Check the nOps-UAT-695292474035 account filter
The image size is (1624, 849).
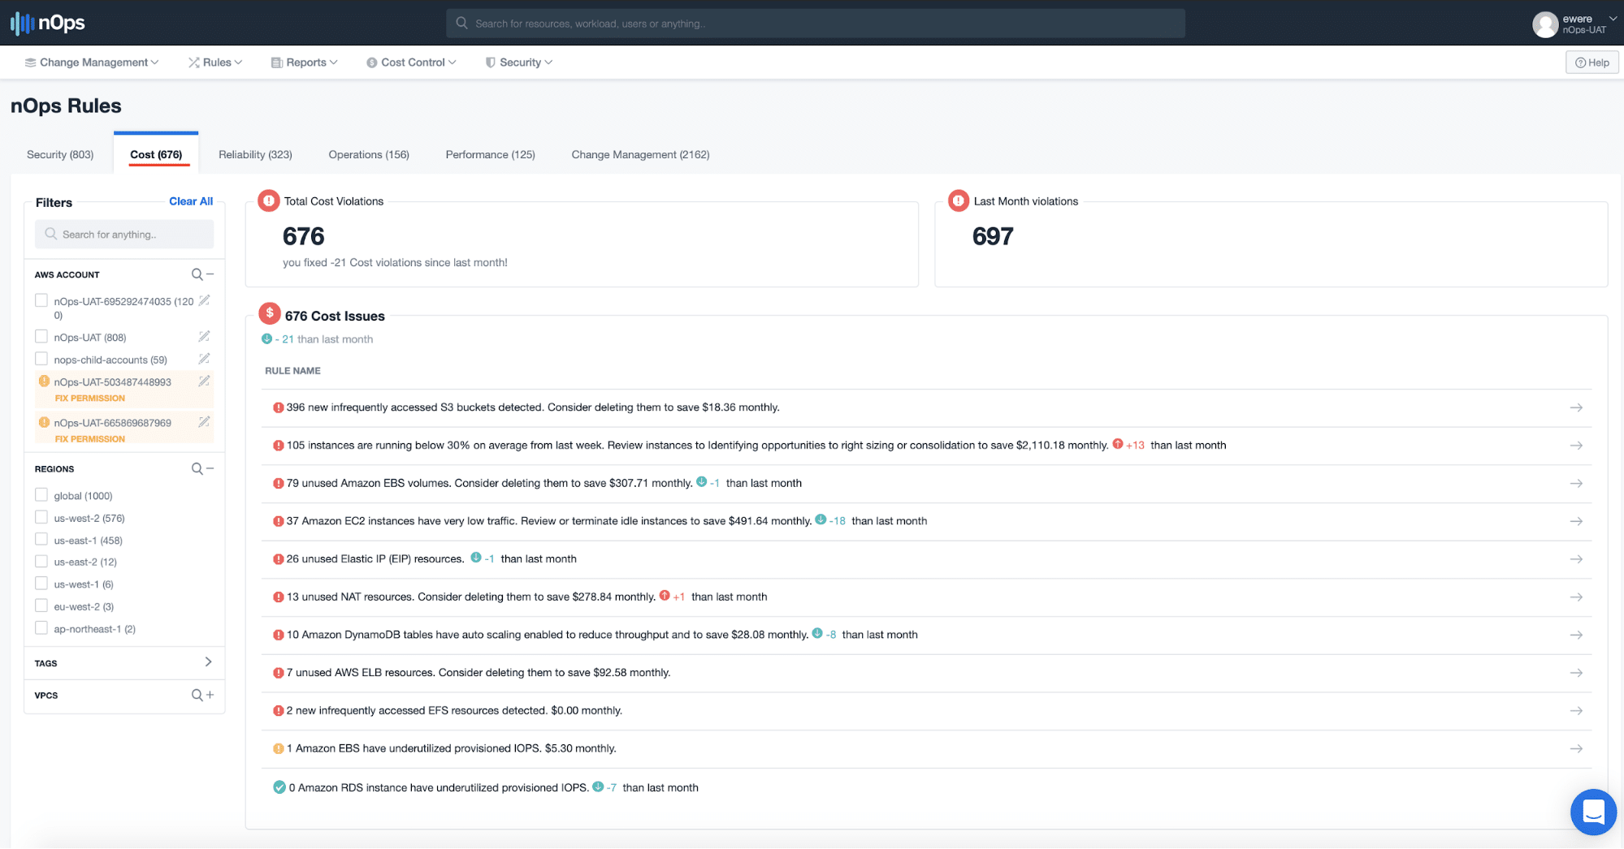pos(41,300)
